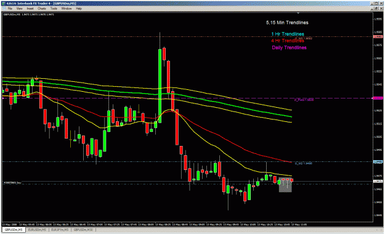This screenshot has height=234, width=385.
Task: Select the '5,15 Min Trendlines' label
Action: coord(287,23)
